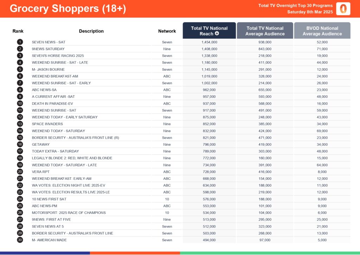Click the blue segment of the bottom bar
360x255 pixels.
pyautogui.click(x=45, y=253)
